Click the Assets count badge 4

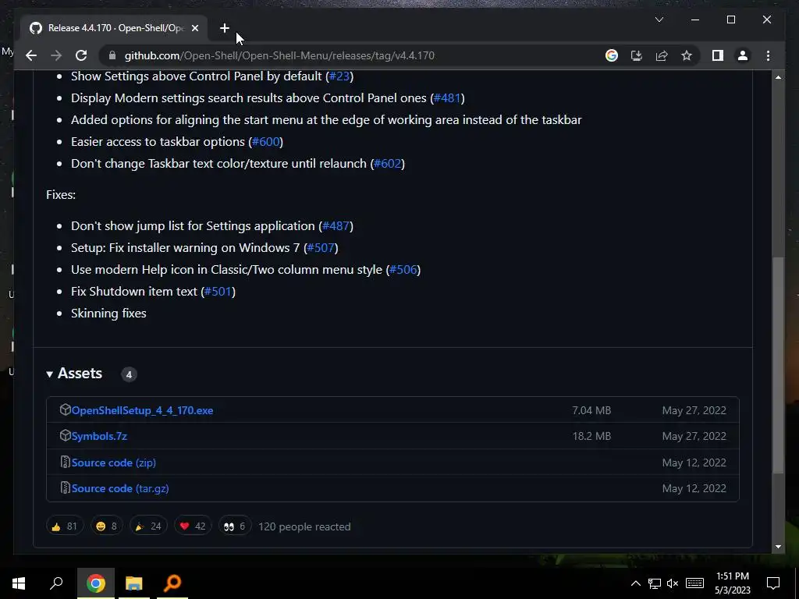(129, 374)
